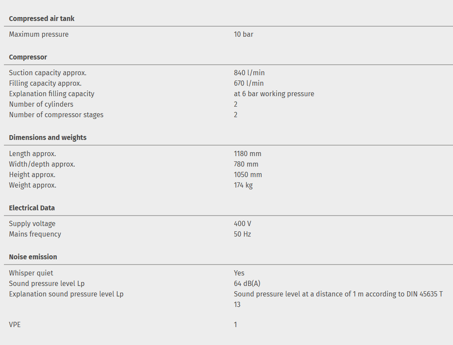Select the Maximum pressure label

pyautogui.click(x=39, y=34)
